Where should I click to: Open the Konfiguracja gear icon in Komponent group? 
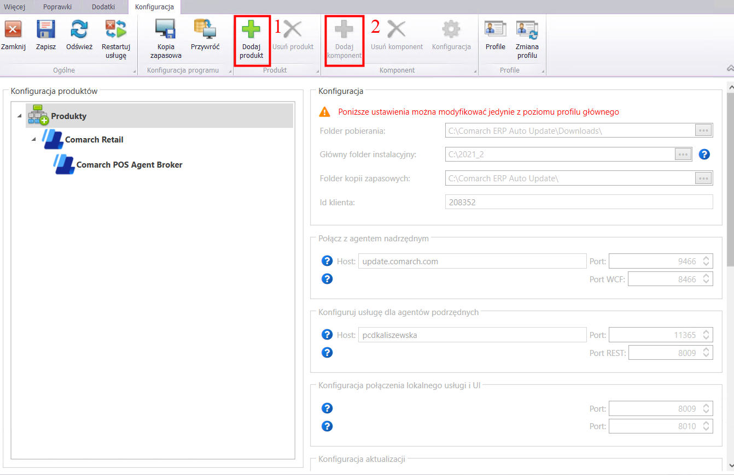point(451,29)
